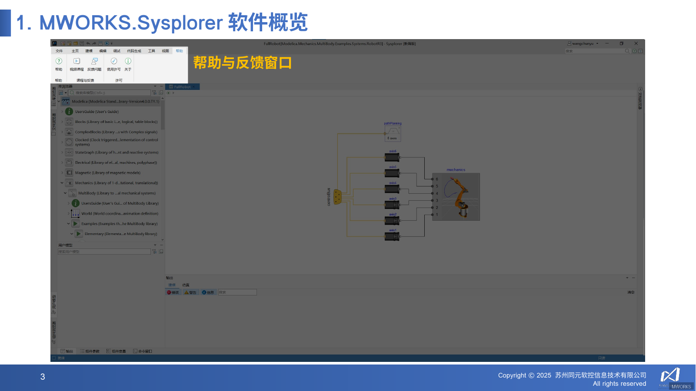The image size is (696, 391).
Task: Open the 仿真 tab in the output panel
Action: pyautogui.click(x=186, y=285)
